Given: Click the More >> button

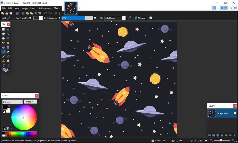Looking at the screenshot, I should click(x=30, y=102).
